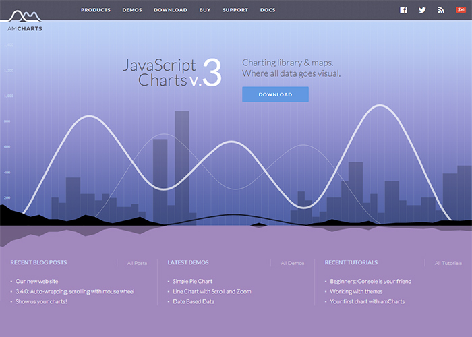Open the Support menu item
The image size is (472, 337).
[x=235, y=10]
